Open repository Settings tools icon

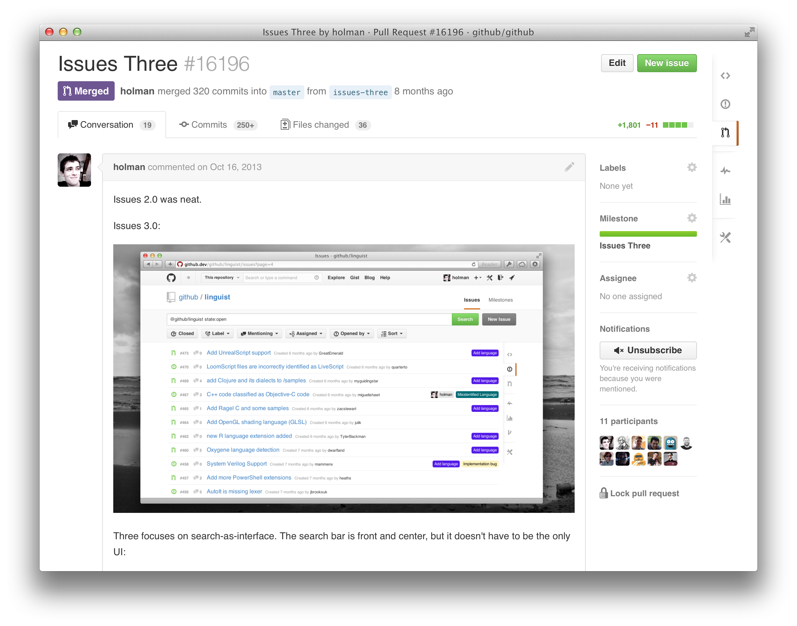725,237
